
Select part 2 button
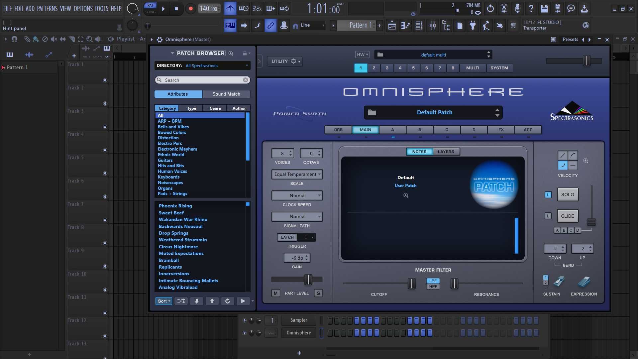pyautogui.click(x=374, y=68)
